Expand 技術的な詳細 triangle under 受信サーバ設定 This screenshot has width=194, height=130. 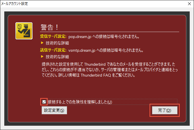42,43
